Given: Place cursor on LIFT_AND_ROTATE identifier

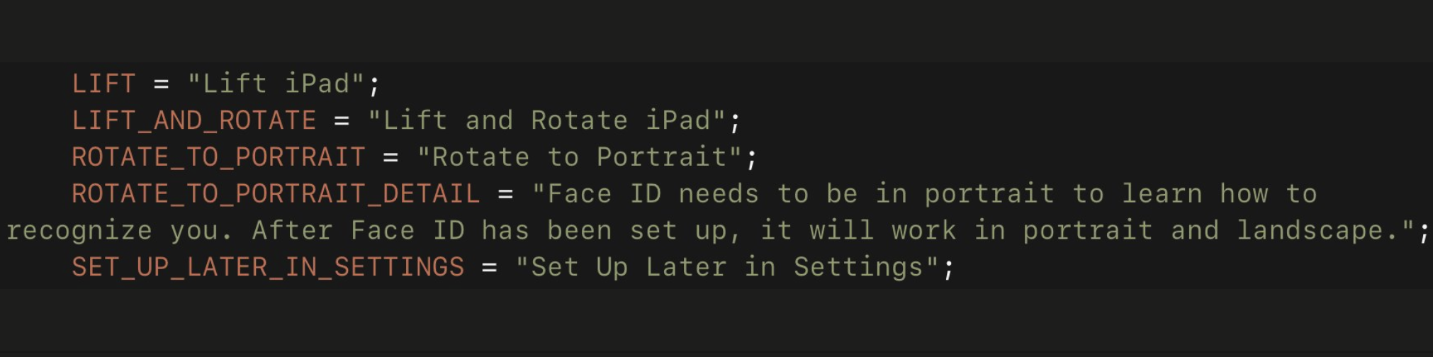Looking at the screenshot, I should point(193,121).
